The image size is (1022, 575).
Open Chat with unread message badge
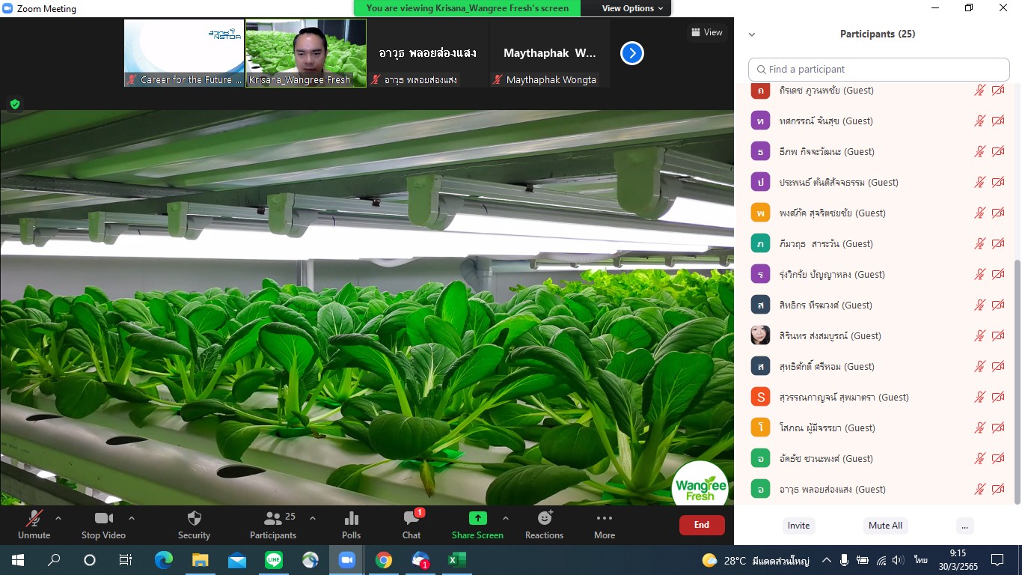pyautogui.click(x=411, y=519)
